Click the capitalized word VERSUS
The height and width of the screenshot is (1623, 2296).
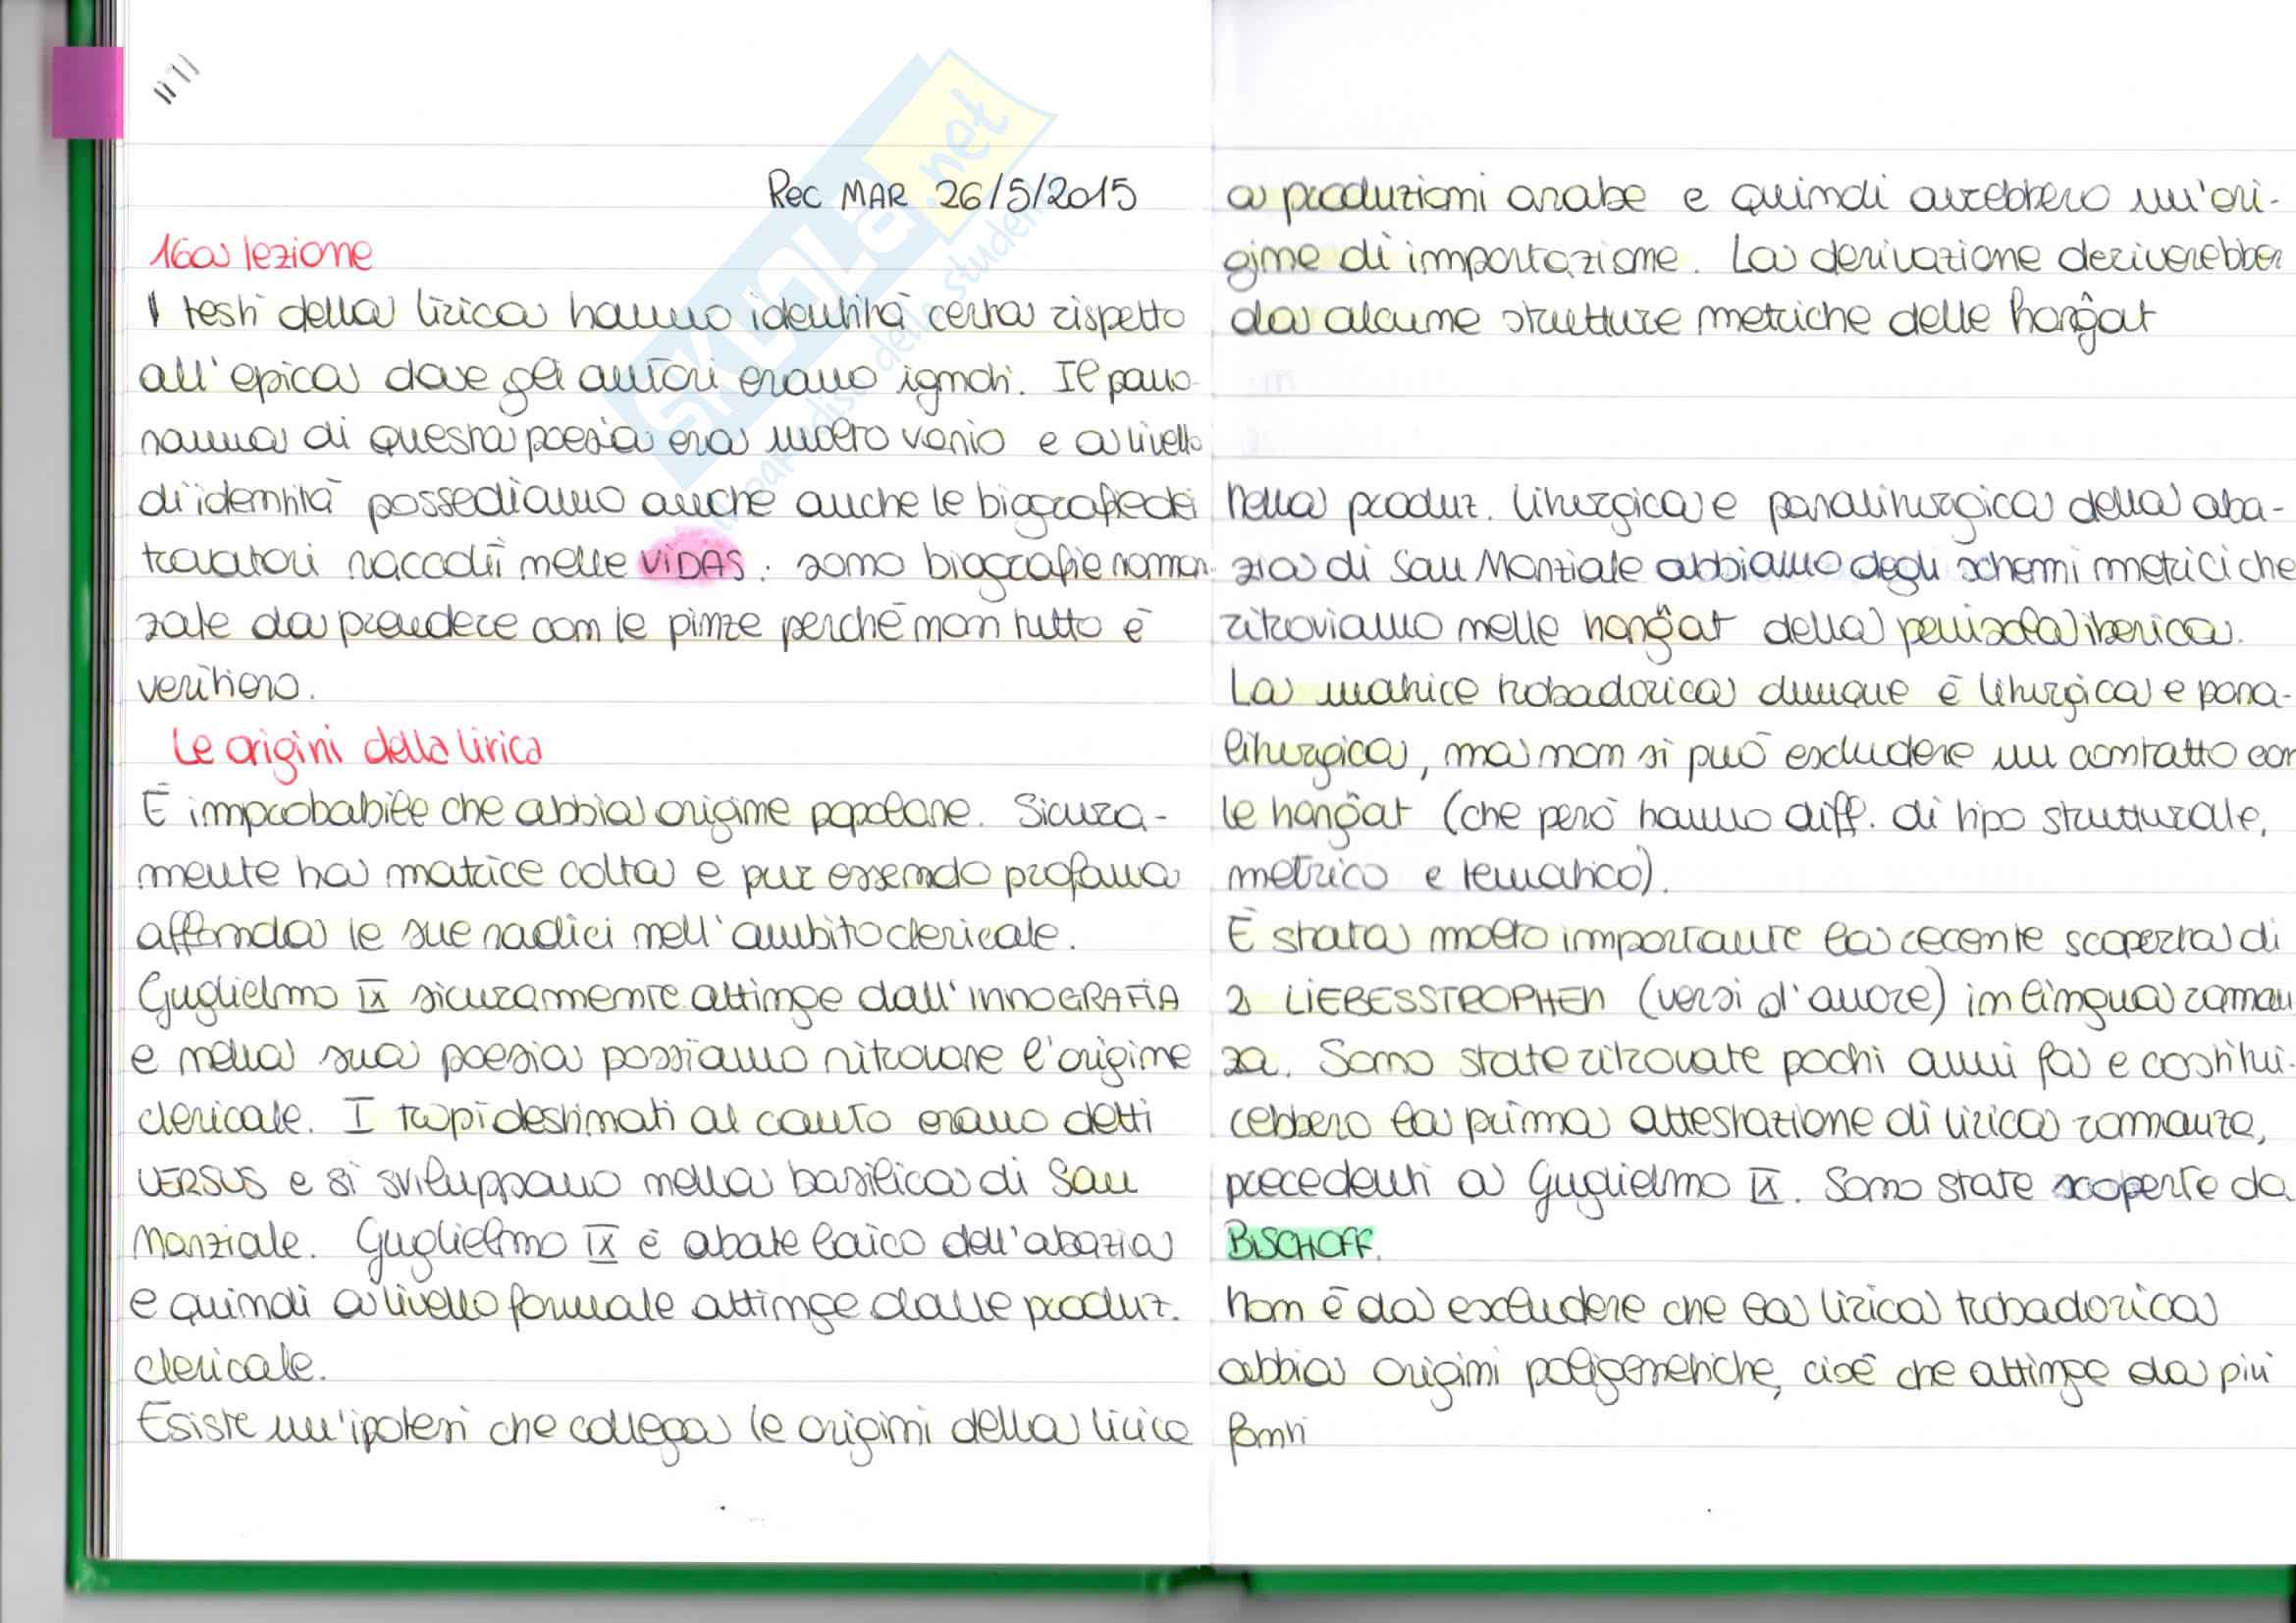[x=201, y=1183]
